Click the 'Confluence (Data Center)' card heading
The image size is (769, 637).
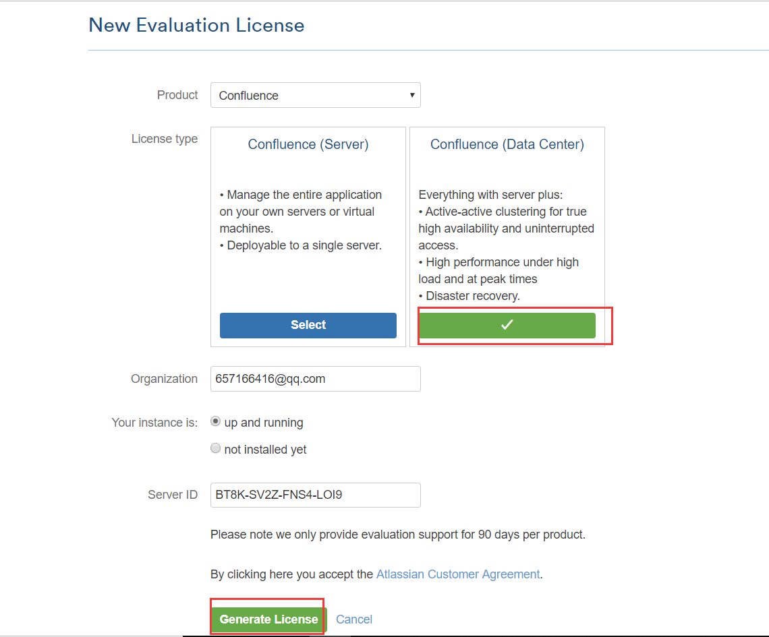tap(507, 144)
